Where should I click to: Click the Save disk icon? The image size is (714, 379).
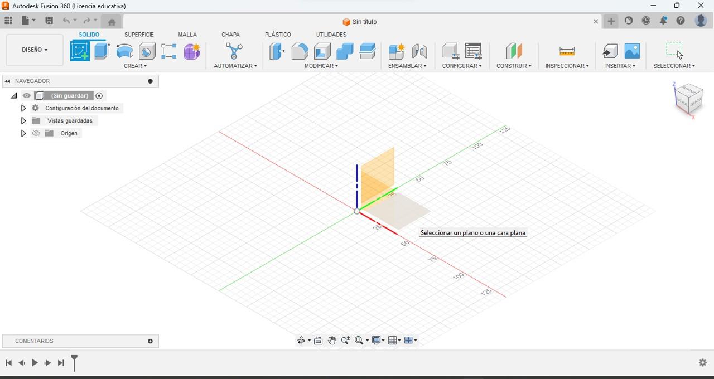49,21
